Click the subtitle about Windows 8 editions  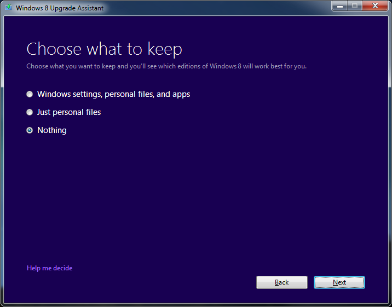(x=166, y=66)
